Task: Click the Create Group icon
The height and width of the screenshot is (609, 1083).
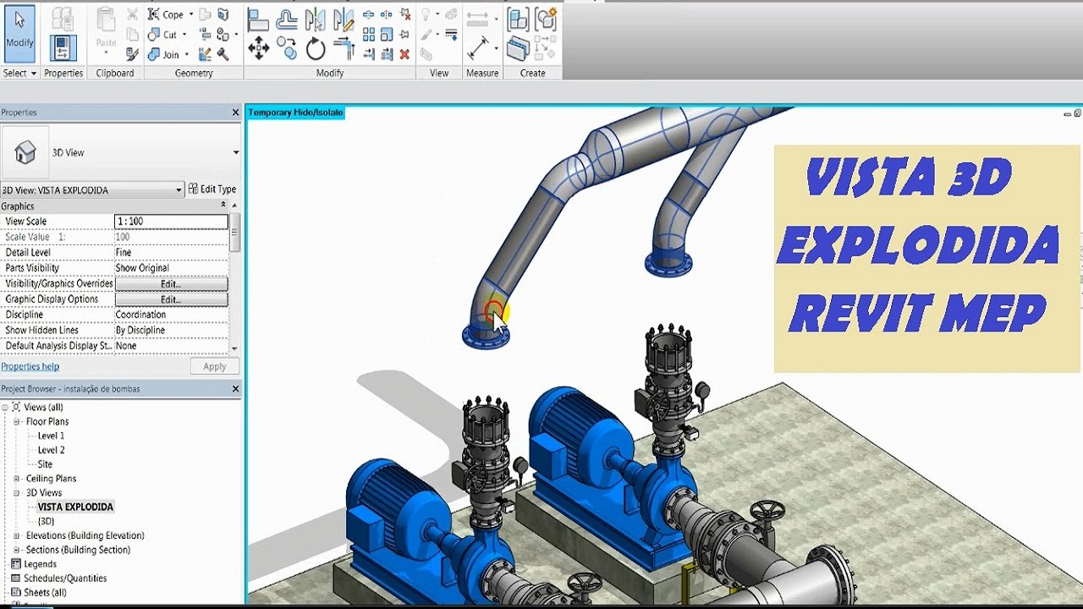Action: click(546, 19)
